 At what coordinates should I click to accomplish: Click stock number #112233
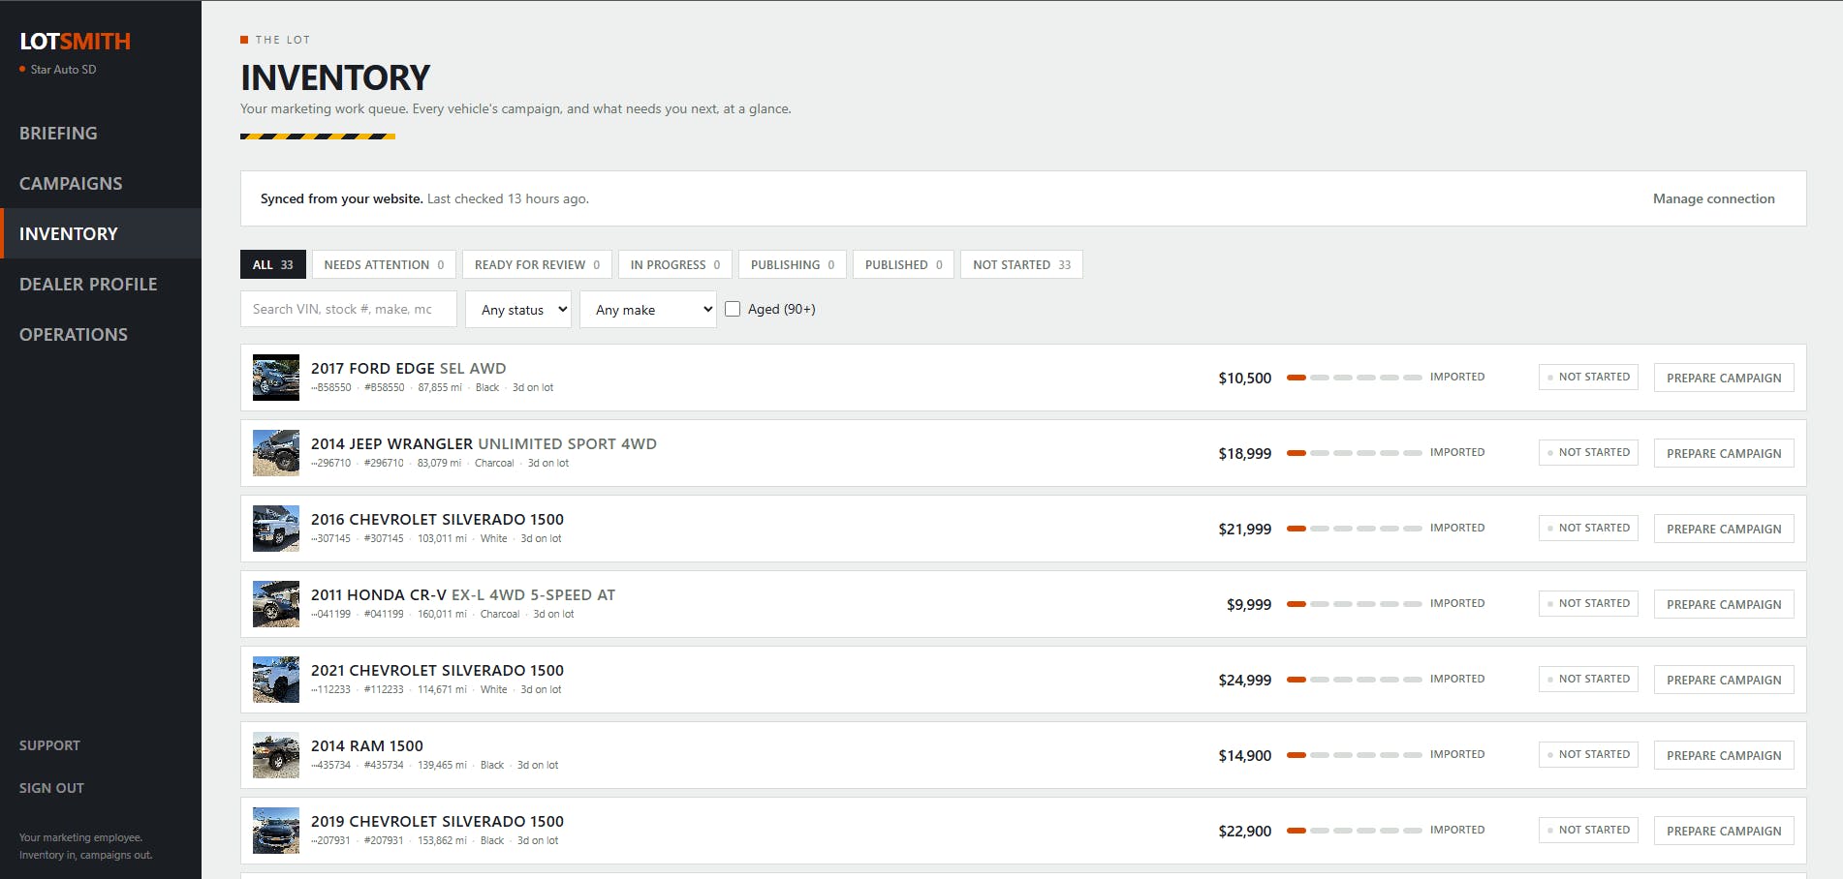pyautogui.click(x=384, y=689)
